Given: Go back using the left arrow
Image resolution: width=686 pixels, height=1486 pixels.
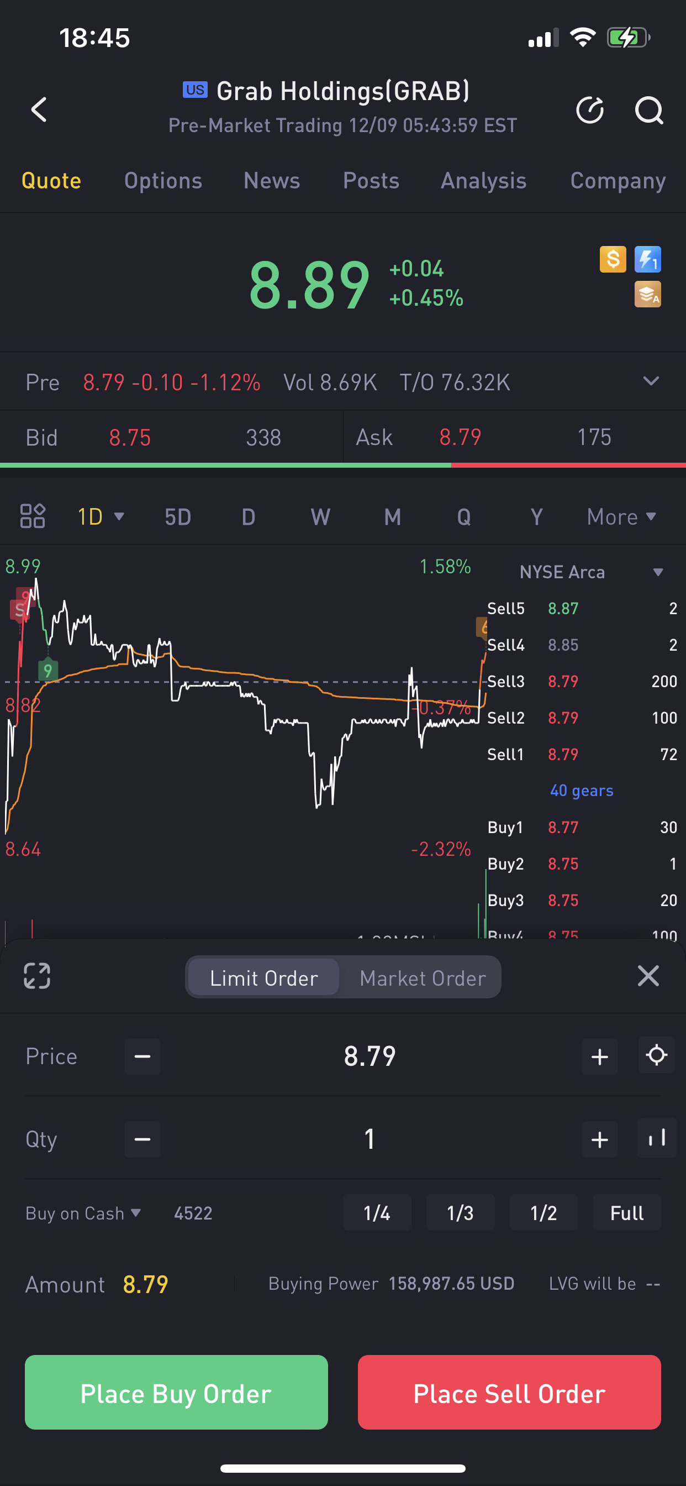Looking at the screenshot, I should pos(39,109).
